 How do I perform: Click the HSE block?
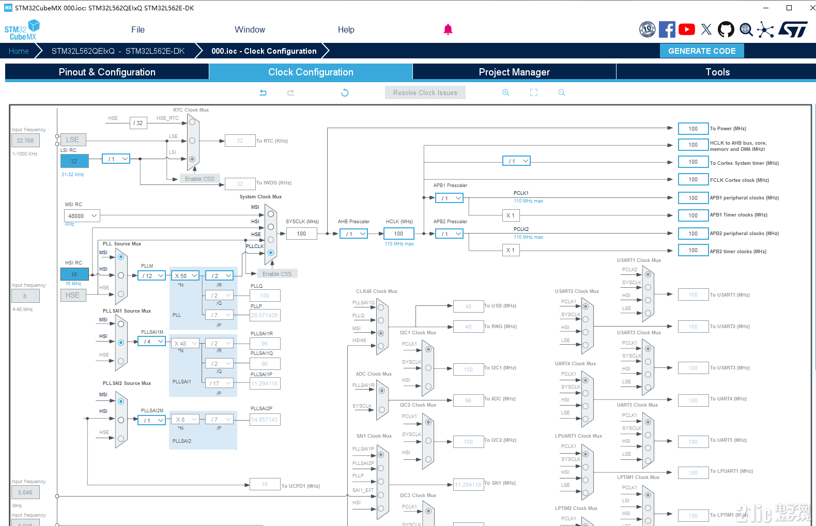73,295
